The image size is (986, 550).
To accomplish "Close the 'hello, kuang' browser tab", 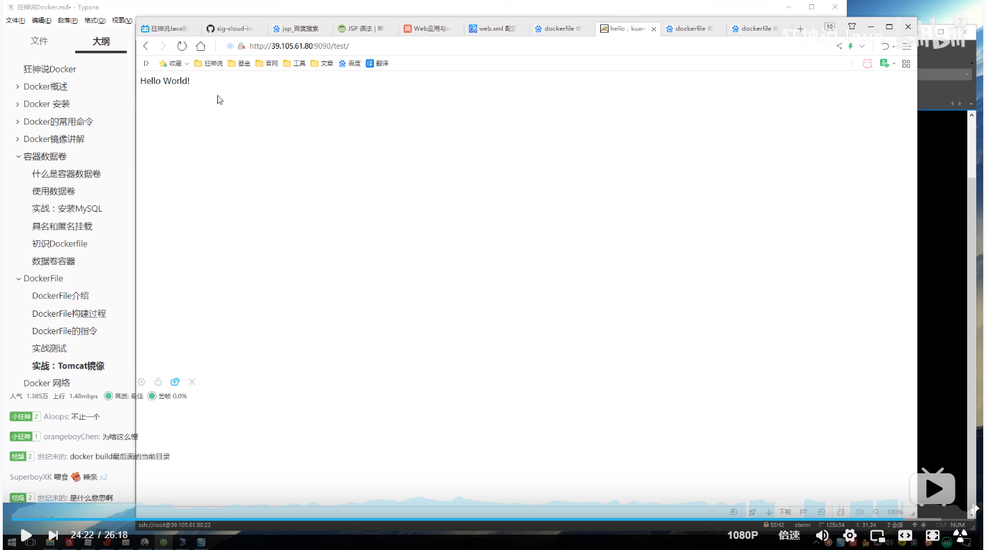I will tap(654, 29).
